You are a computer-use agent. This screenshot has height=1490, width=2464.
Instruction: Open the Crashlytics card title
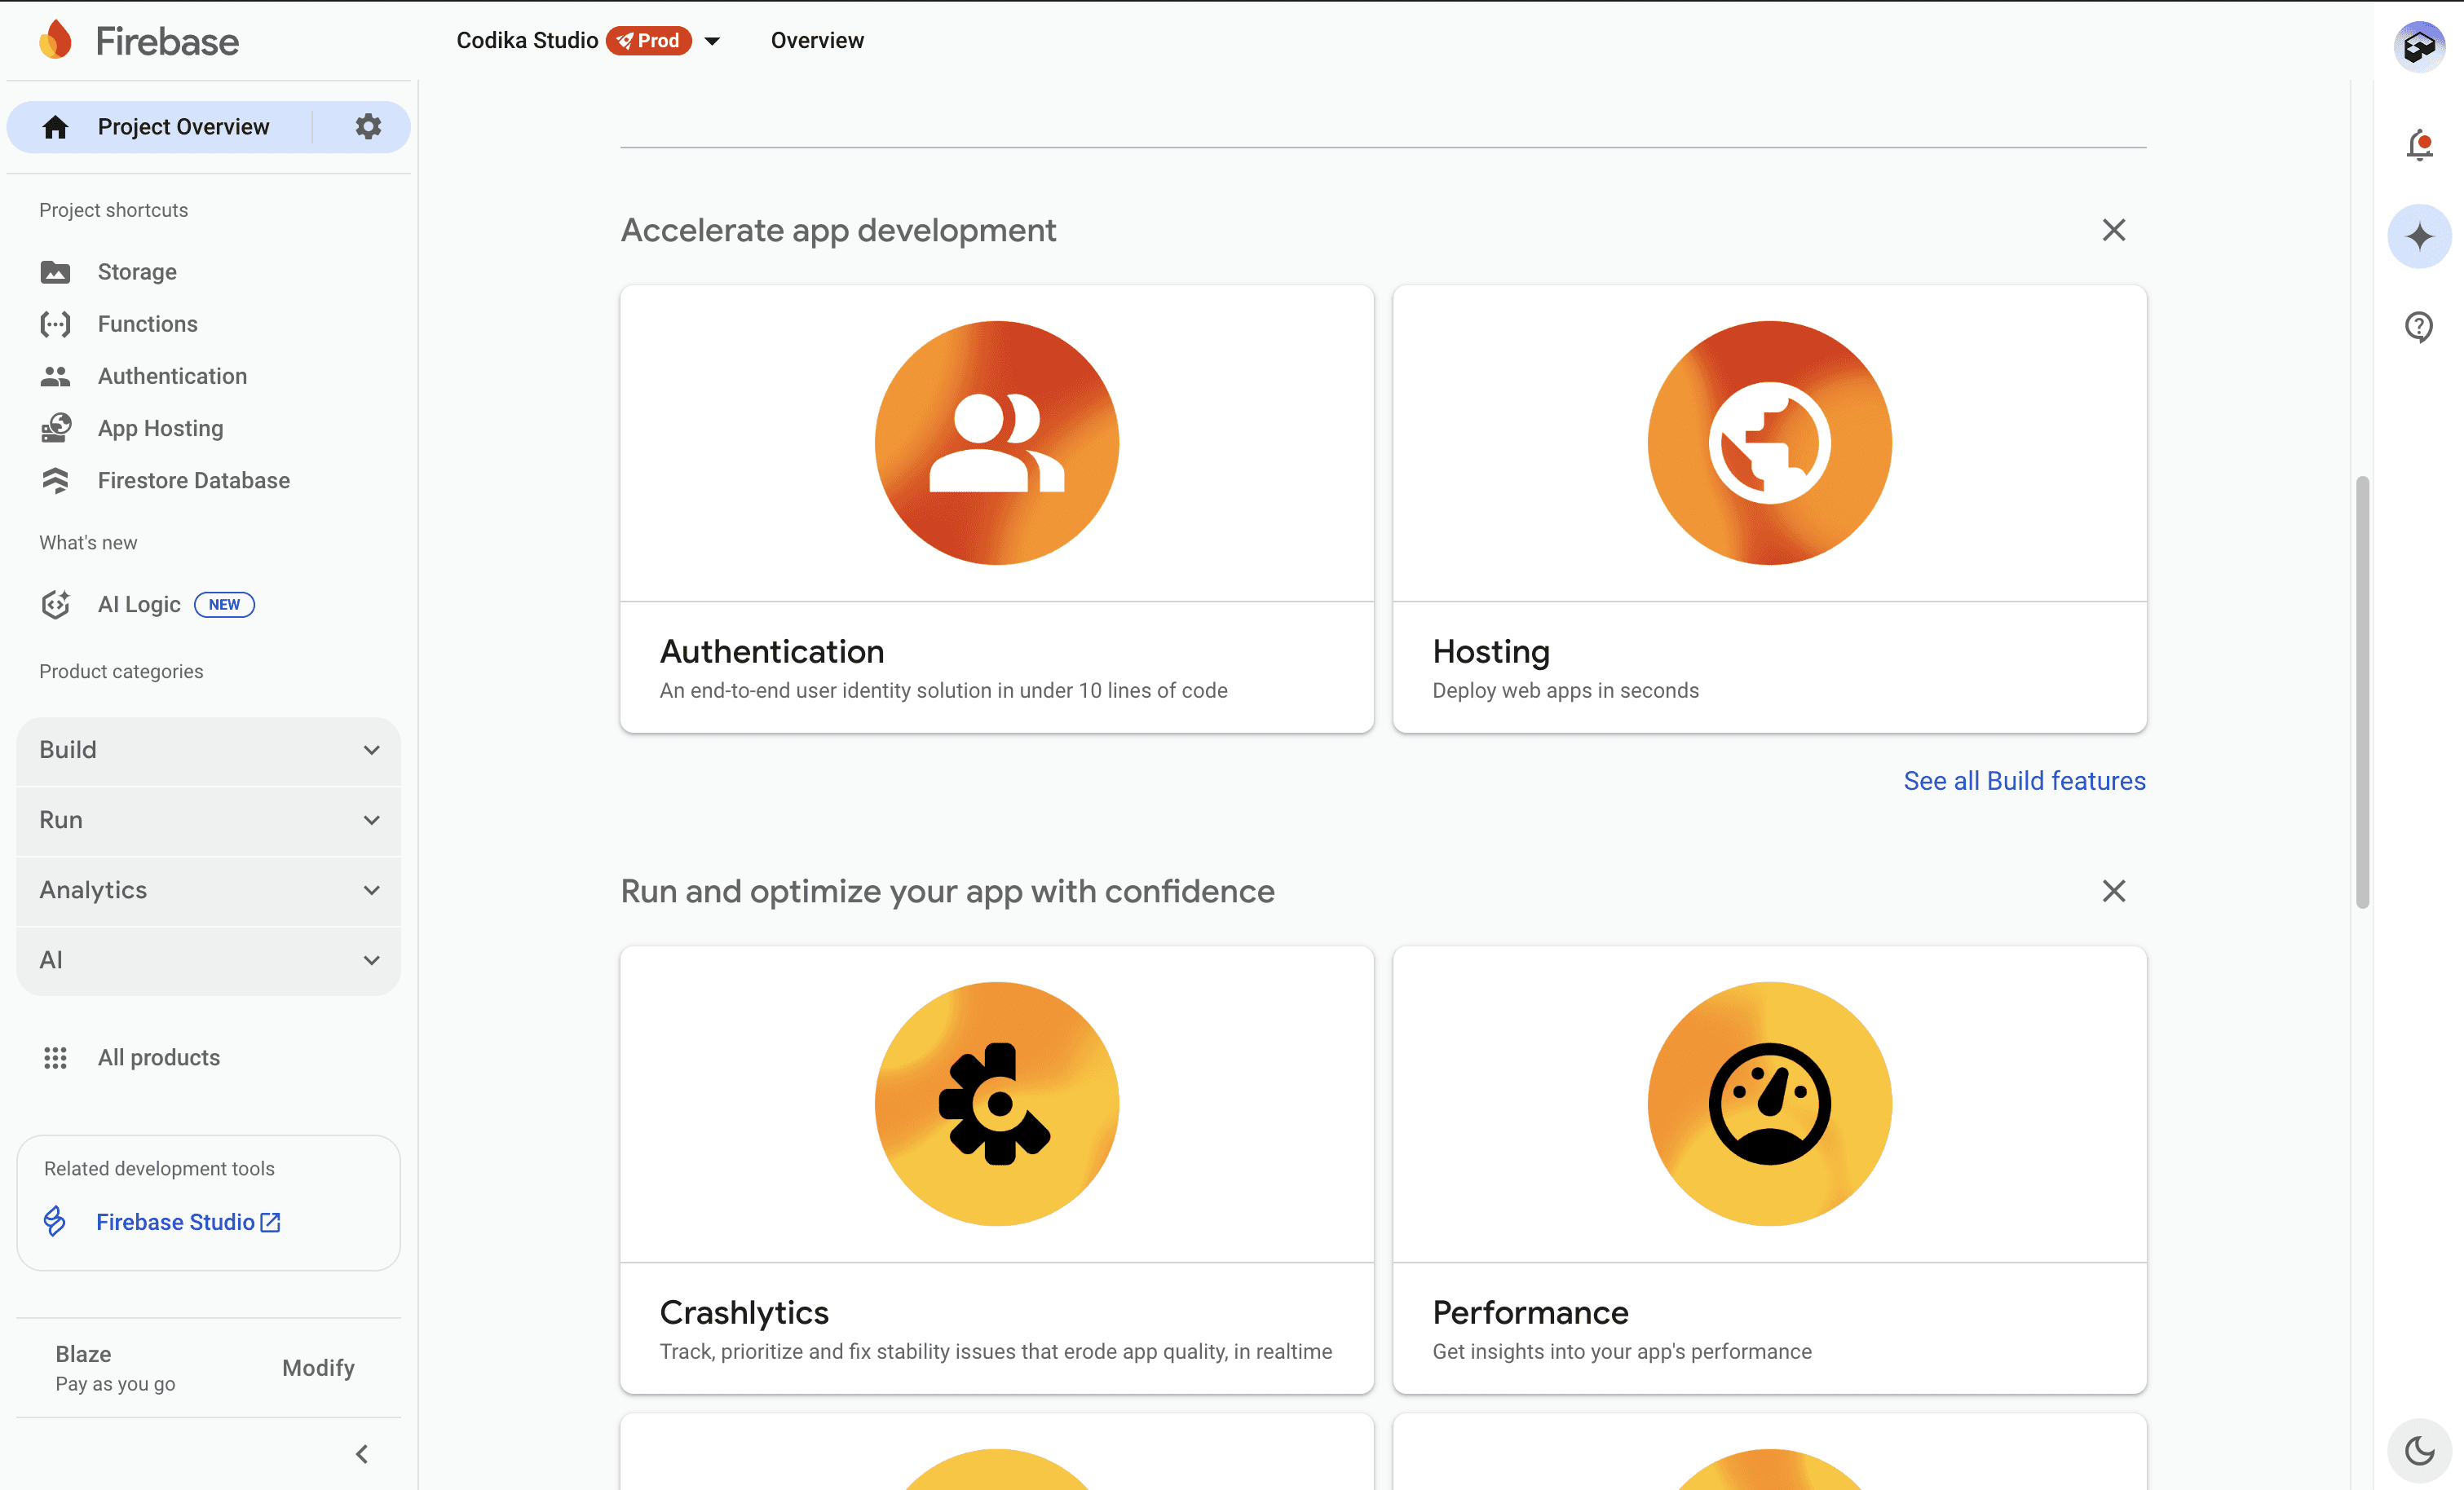[744, 1312]
